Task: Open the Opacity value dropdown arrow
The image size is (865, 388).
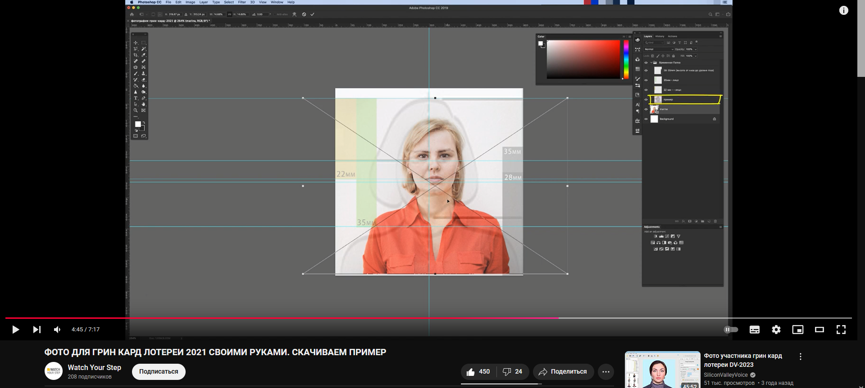Action: point(696,49)
